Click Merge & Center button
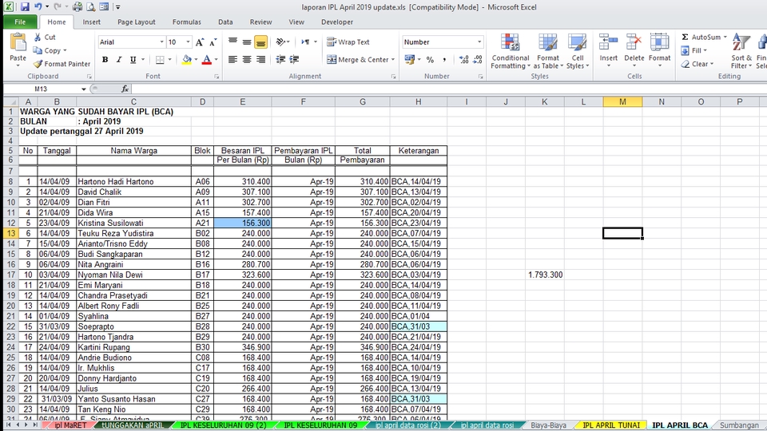 click(x=358, y=60)
